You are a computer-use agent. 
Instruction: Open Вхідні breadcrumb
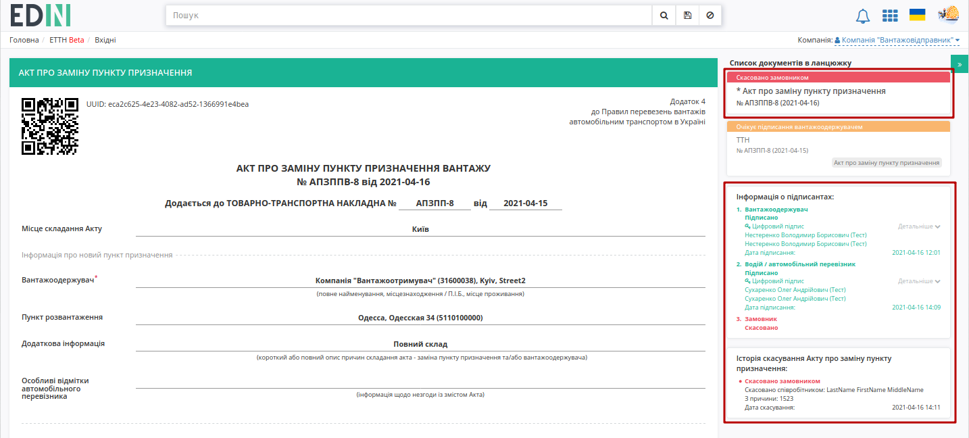(105, 40)
